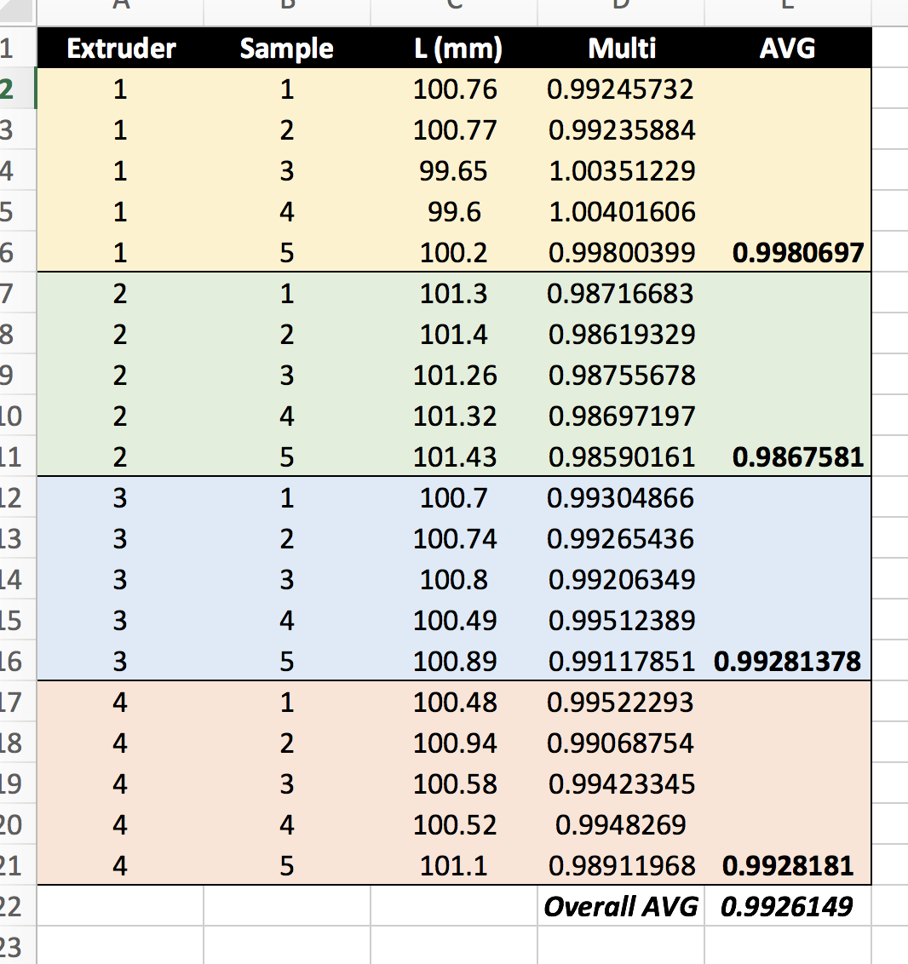This screenshot has width=908, height=964.
Task: Click the Multi value 0.9948269
Action: pyautogui.click(x=622, y=825)
